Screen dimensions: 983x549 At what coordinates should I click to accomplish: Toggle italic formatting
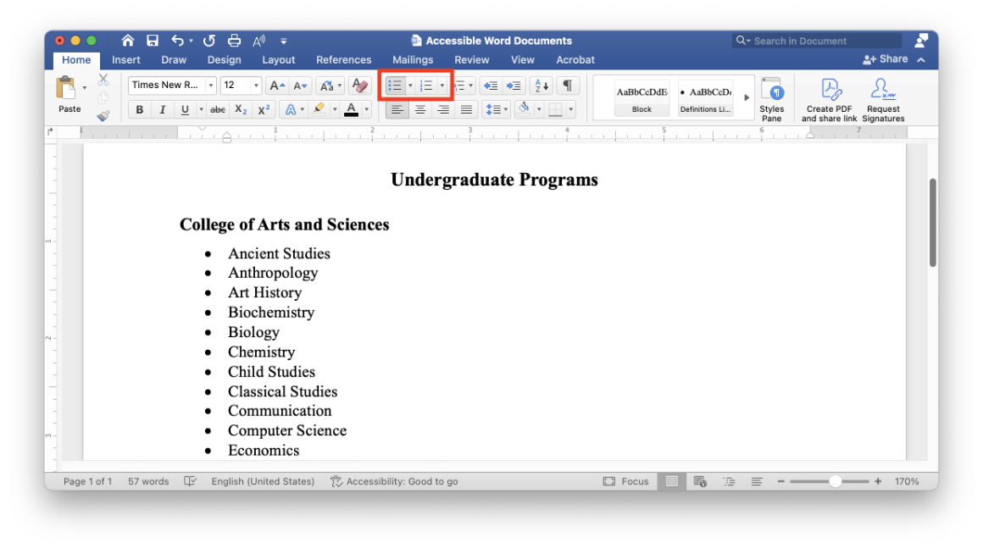tap(162, 108)
